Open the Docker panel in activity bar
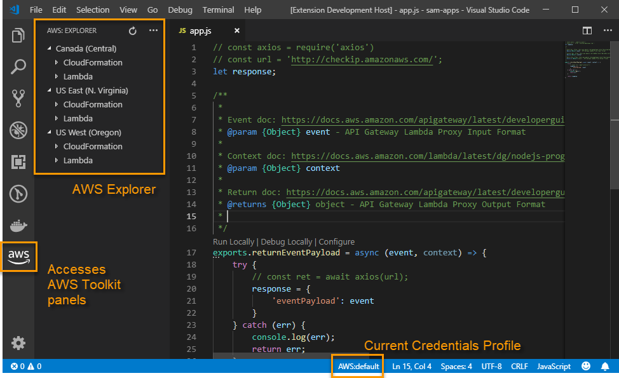 click(x=18, y=226)
